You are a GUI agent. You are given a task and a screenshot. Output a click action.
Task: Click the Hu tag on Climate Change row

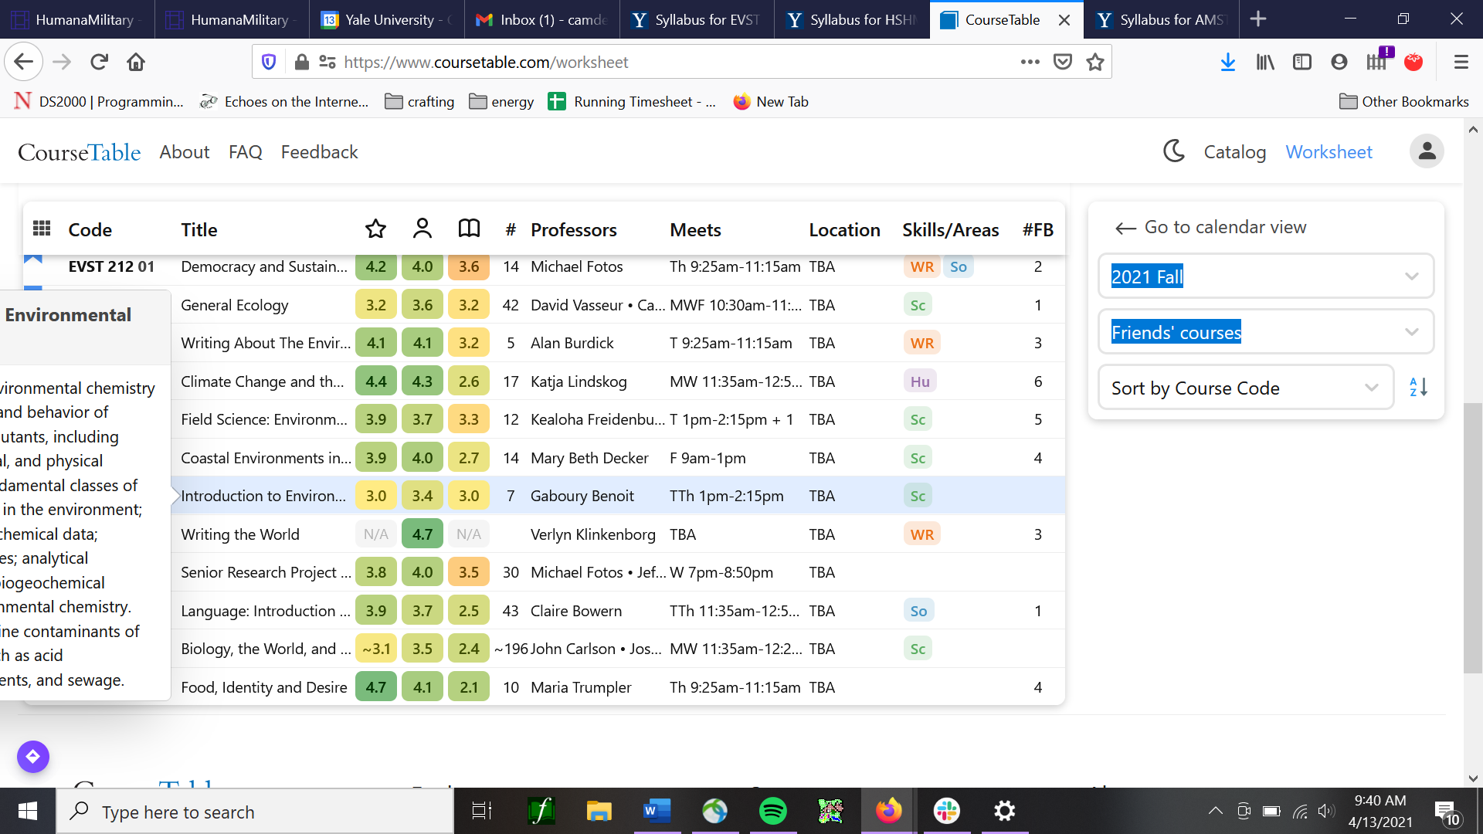[920, 381]
